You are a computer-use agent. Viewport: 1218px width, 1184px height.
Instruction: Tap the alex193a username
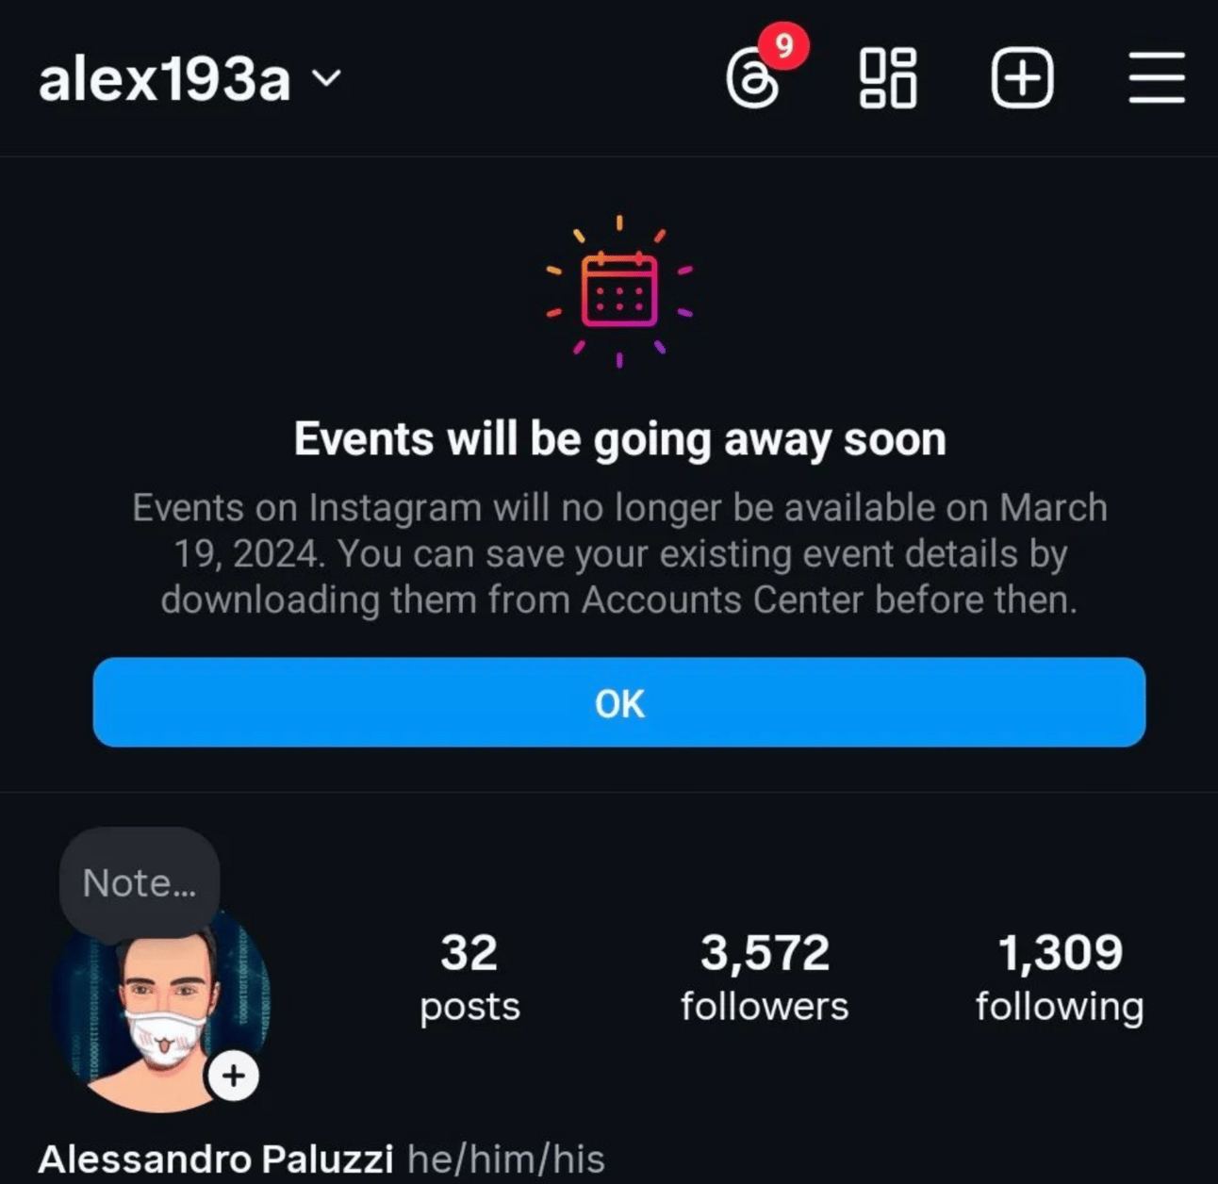coord(164,78)
